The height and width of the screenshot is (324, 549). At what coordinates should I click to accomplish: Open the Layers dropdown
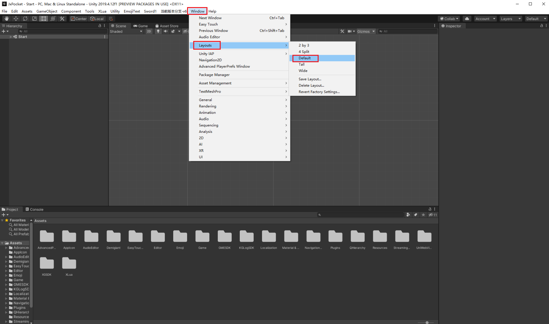tap(511, 18)
